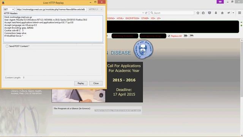Maximize the Live HTTP Replay dialog

pos(95,2)
